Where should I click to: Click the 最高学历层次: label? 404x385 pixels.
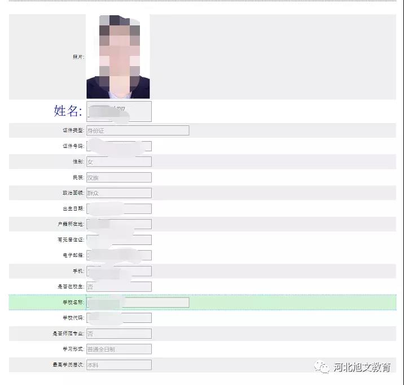click(68, 365)
